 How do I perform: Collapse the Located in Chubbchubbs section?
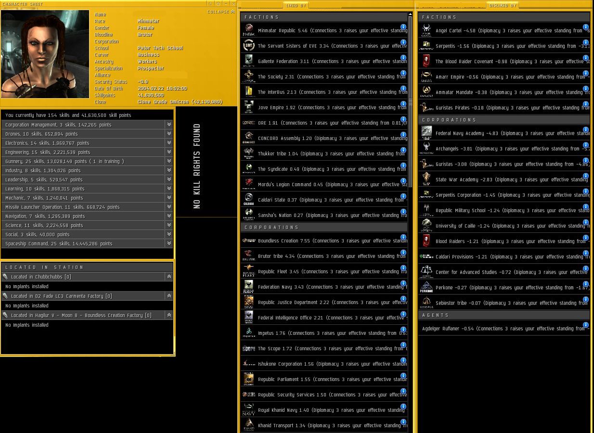[x=169, y=277]
